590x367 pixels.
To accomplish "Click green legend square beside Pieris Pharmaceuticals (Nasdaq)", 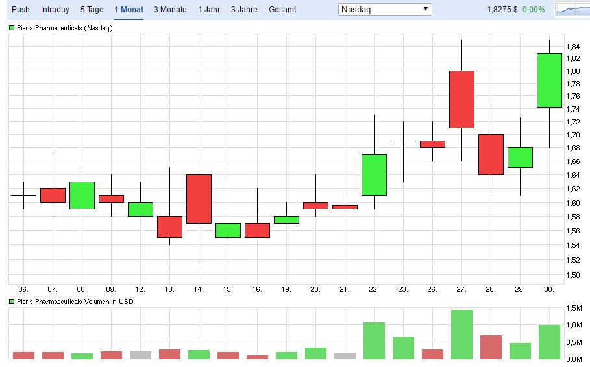I will click(12, 28).
